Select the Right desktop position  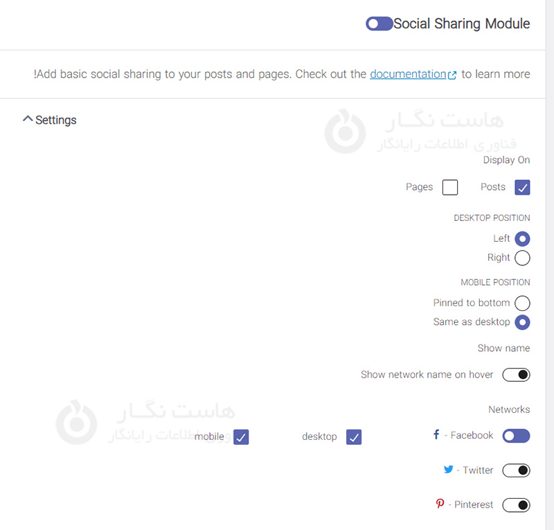click(522, 258)
